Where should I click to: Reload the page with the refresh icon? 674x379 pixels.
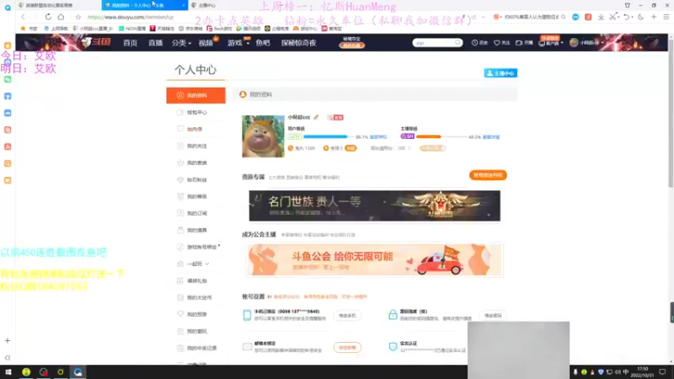[48, 17]
